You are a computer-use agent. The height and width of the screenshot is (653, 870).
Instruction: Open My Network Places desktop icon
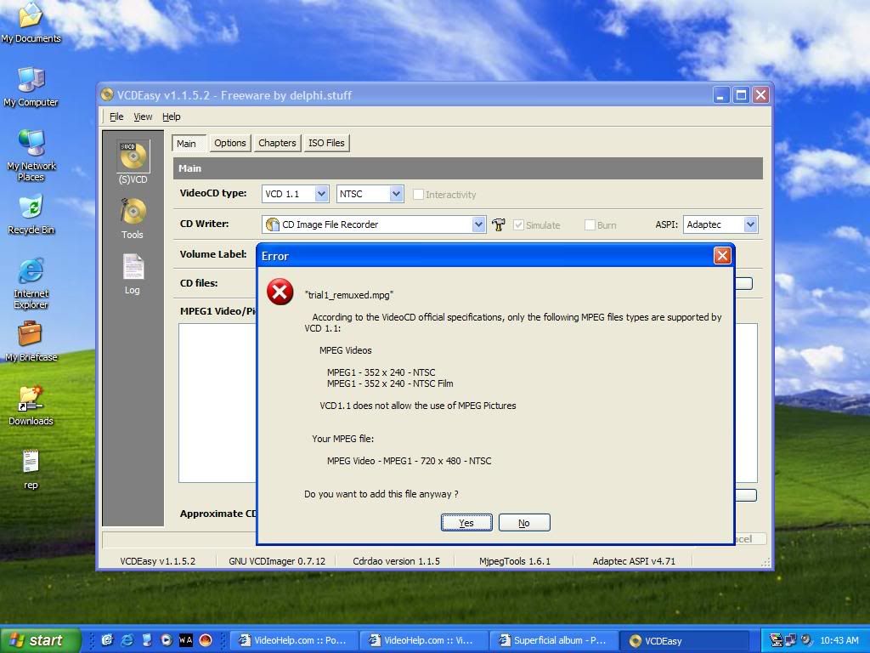31,156
